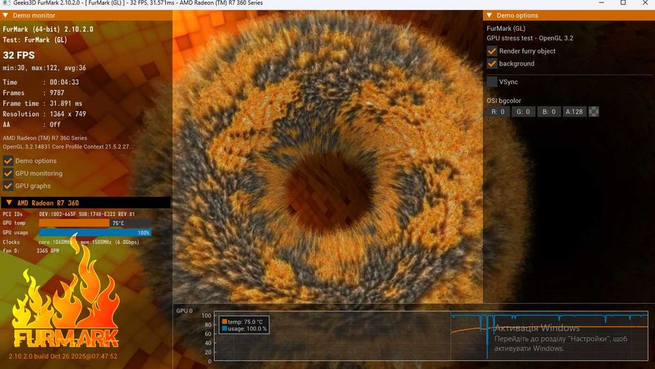Click the OpenGL 3.2.14831 Core Profile text
Viewport: 655px width, 369px height.
tap(68, 147)
